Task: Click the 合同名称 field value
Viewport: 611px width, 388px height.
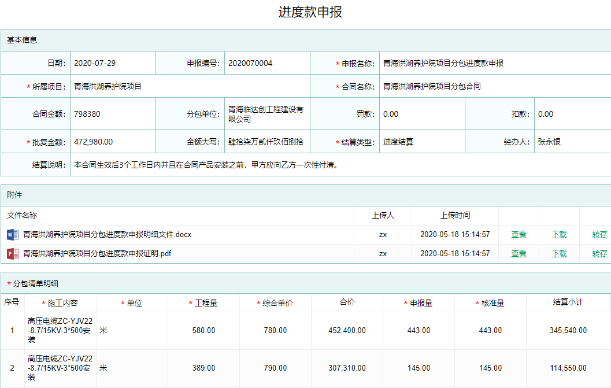Action: [494, 87]
